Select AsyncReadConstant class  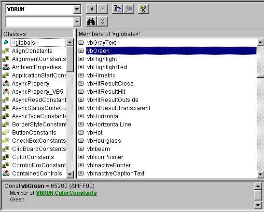coord(39,100)
